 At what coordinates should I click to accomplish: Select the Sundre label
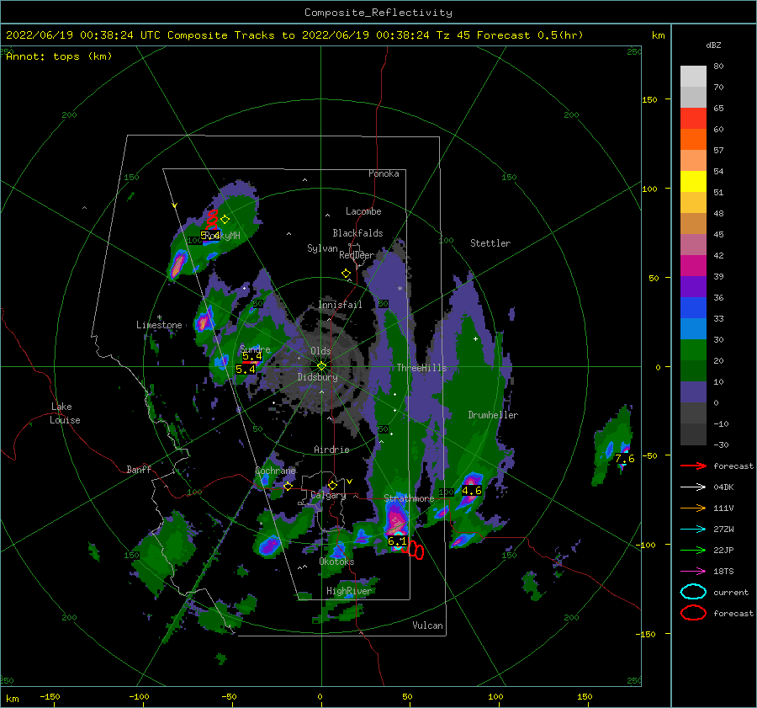[x=256, y=349]
